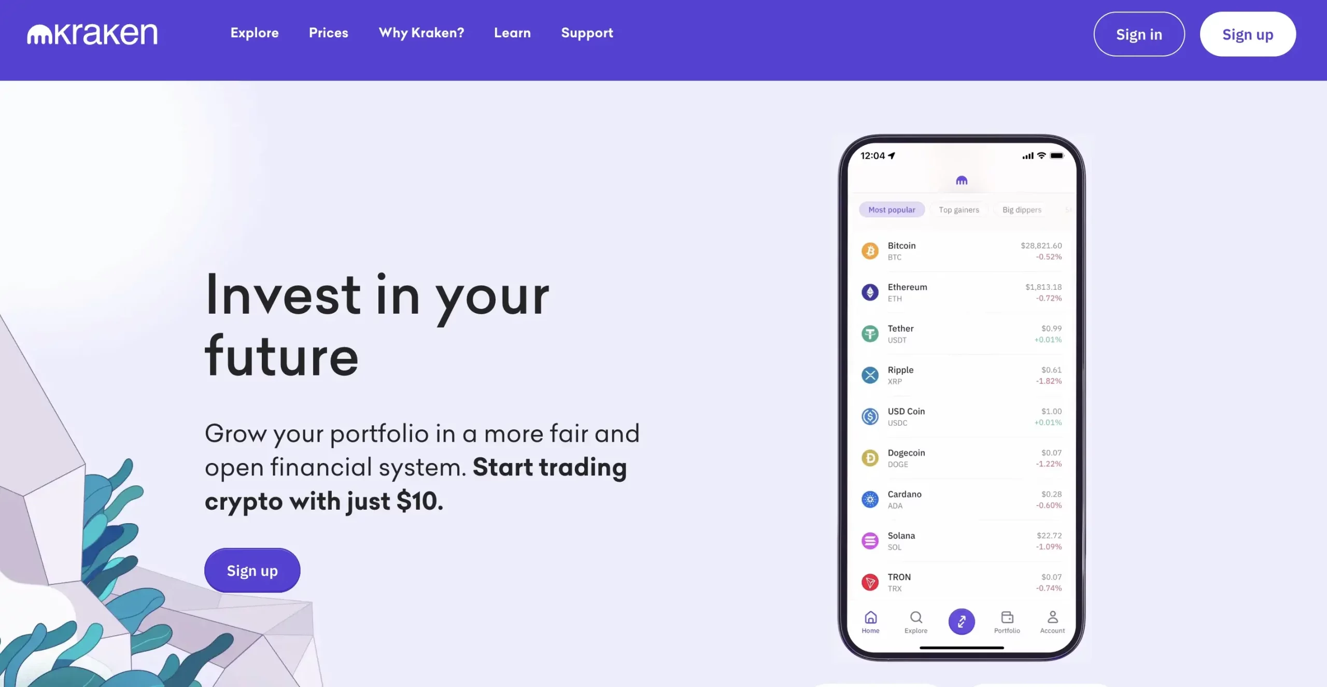Click the Dogecoin DOGE list entry

pos(961,457)
